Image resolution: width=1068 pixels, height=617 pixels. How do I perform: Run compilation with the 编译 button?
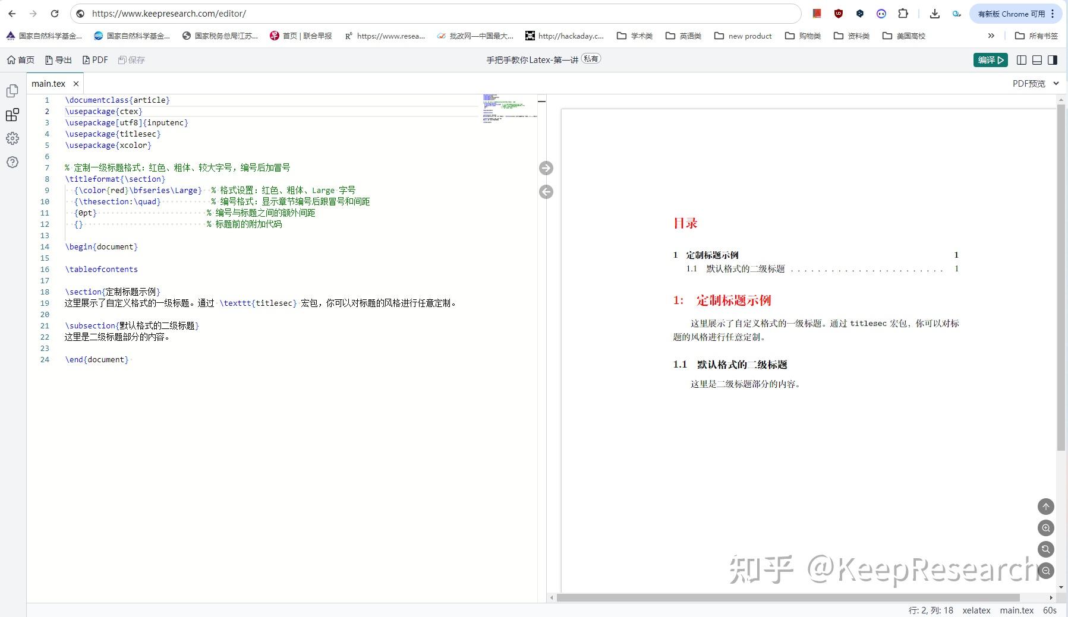[990, 59]
